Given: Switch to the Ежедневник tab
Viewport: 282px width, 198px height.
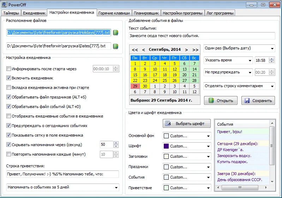Looking at the screenshot, I should pos(34,13).
